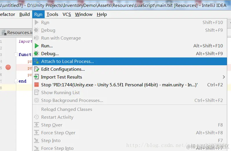Click the Run with Coverage icon

click(37, 38)
